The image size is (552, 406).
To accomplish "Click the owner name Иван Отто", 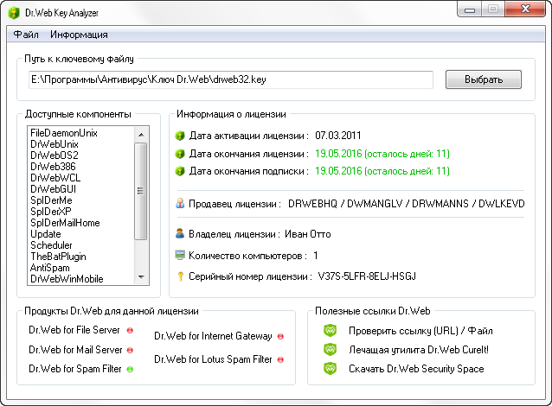I will 308,234.
